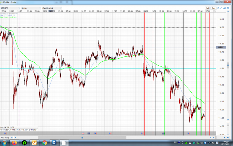Click the 115.75 current price label
The height and width of the screenshot is (146, 233).
coord(221,47)
